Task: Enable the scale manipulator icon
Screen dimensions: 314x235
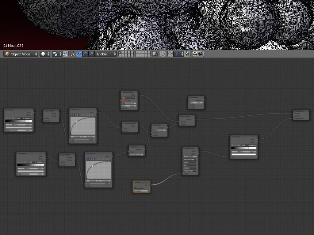Action: click(x=91, y=54)
